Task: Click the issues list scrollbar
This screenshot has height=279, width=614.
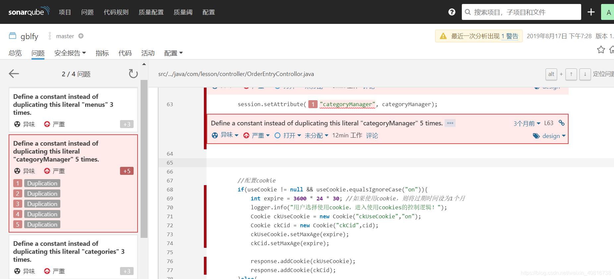Action: coord(144,159)
